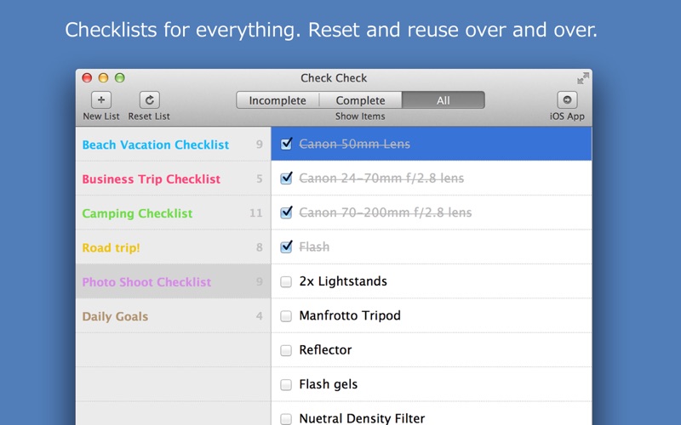Click the New List plus icon
The height and width of the screenshot is (425, 681).
(x=101, y=100)
